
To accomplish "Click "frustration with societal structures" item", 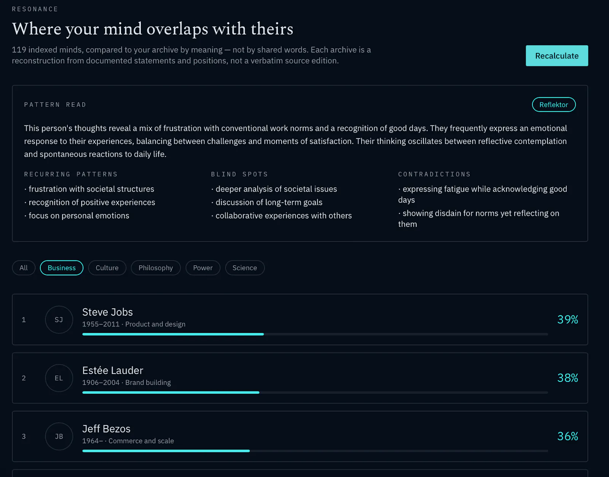I will point(89,189).
